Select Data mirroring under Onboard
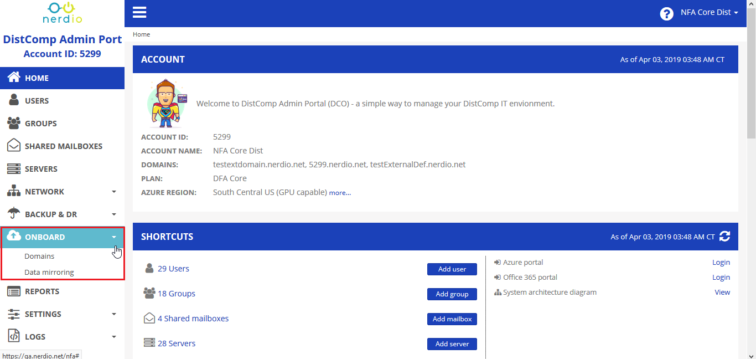756x359 pixels. pyautogui.click(x=49, y=273)
